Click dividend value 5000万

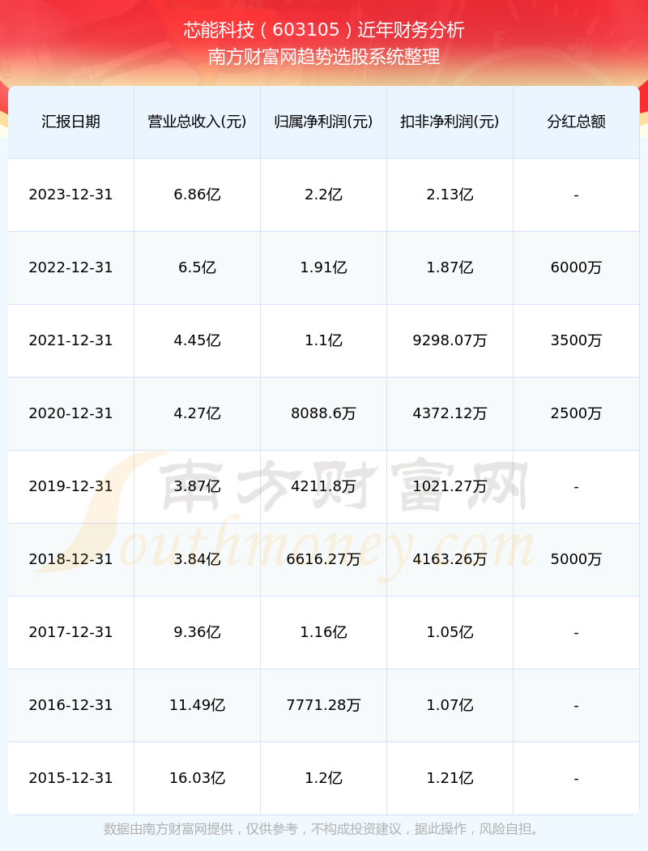point(576,559)
